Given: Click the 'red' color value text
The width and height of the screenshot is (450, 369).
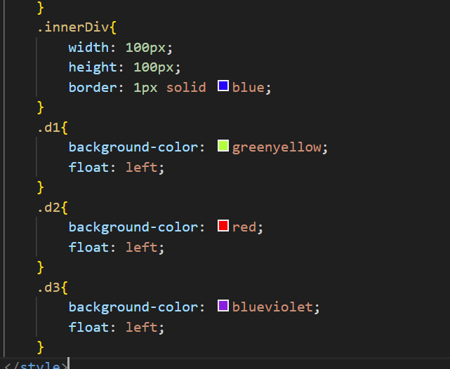Looking at the screenshot, I should (x=244, y=227).
